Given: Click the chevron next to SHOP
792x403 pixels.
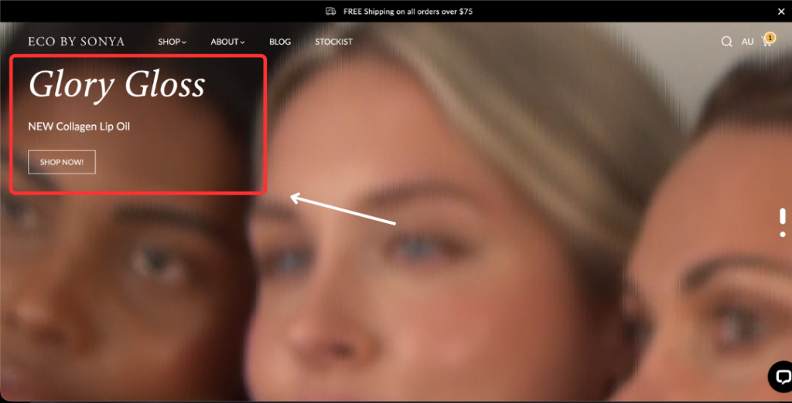Looking at the screenshot, I should click(184, 42).
